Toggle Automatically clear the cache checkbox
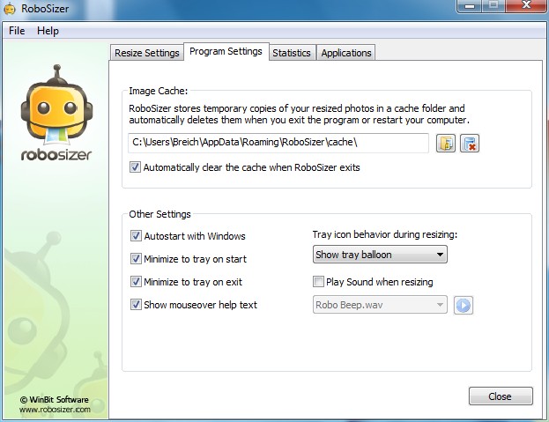The height and width of the screenshot is (422, 549). coord(135,167)
